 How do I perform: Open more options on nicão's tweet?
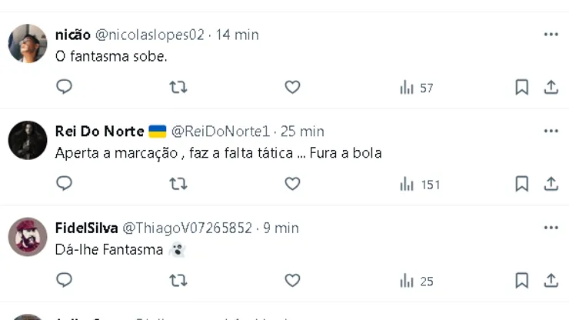click(551, 35)
